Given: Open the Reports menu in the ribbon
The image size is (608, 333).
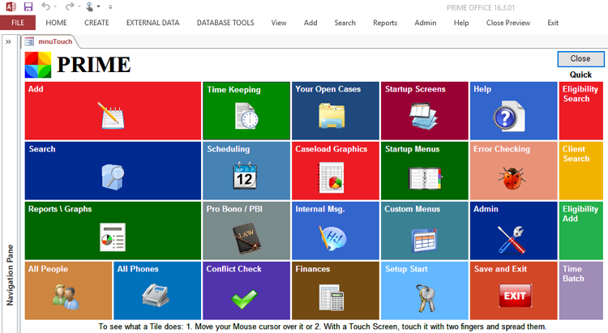Looking at the screenshot, I should tap(385, 23).
